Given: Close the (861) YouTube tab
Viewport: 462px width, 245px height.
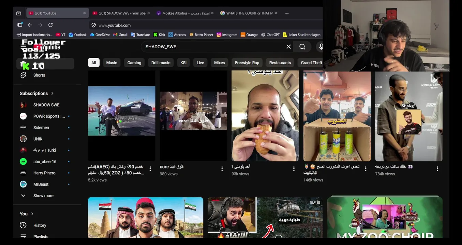Looking at the screenshot, I should 84,13.
